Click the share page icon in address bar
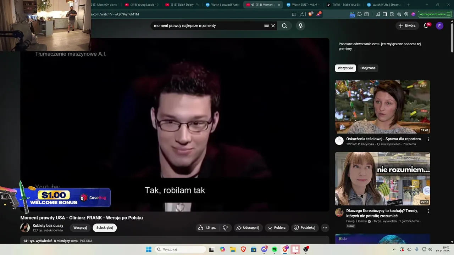The width and height of the screenshot is (454, 255). click(x=301, y=14)
